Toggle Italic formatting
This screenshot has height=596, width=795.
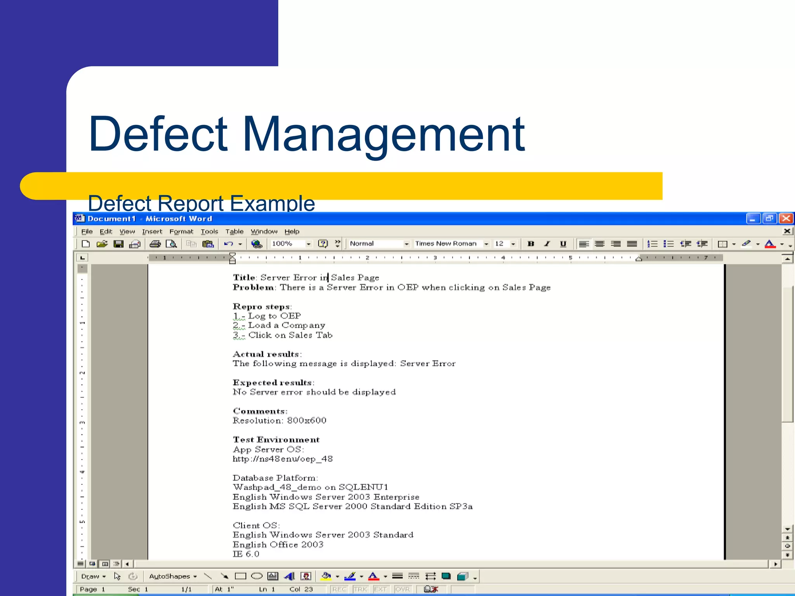[547, 244]
